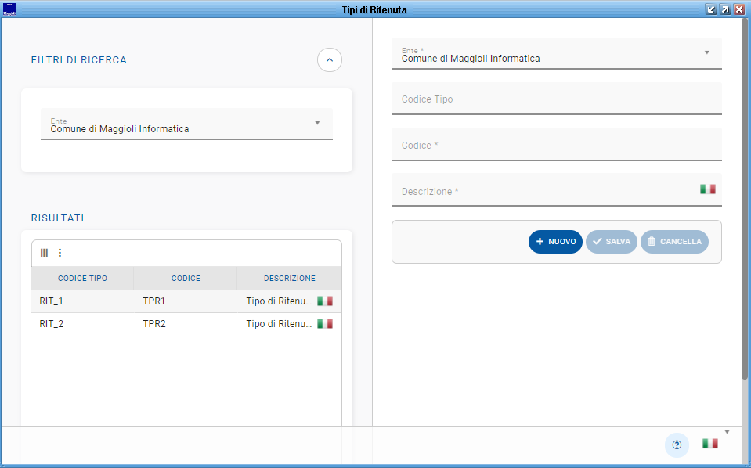751x468 pixels.
Task: Expand the language dropdown arrow at bottom right
Action: tap(727, 432)
